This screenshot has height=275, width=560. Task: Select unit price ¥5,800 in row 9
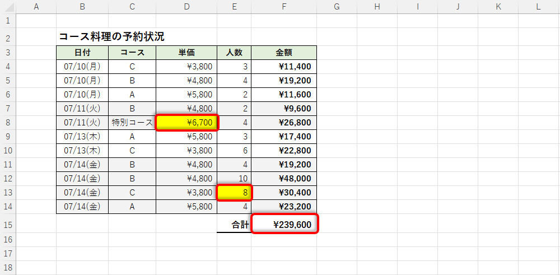point(186,137)
